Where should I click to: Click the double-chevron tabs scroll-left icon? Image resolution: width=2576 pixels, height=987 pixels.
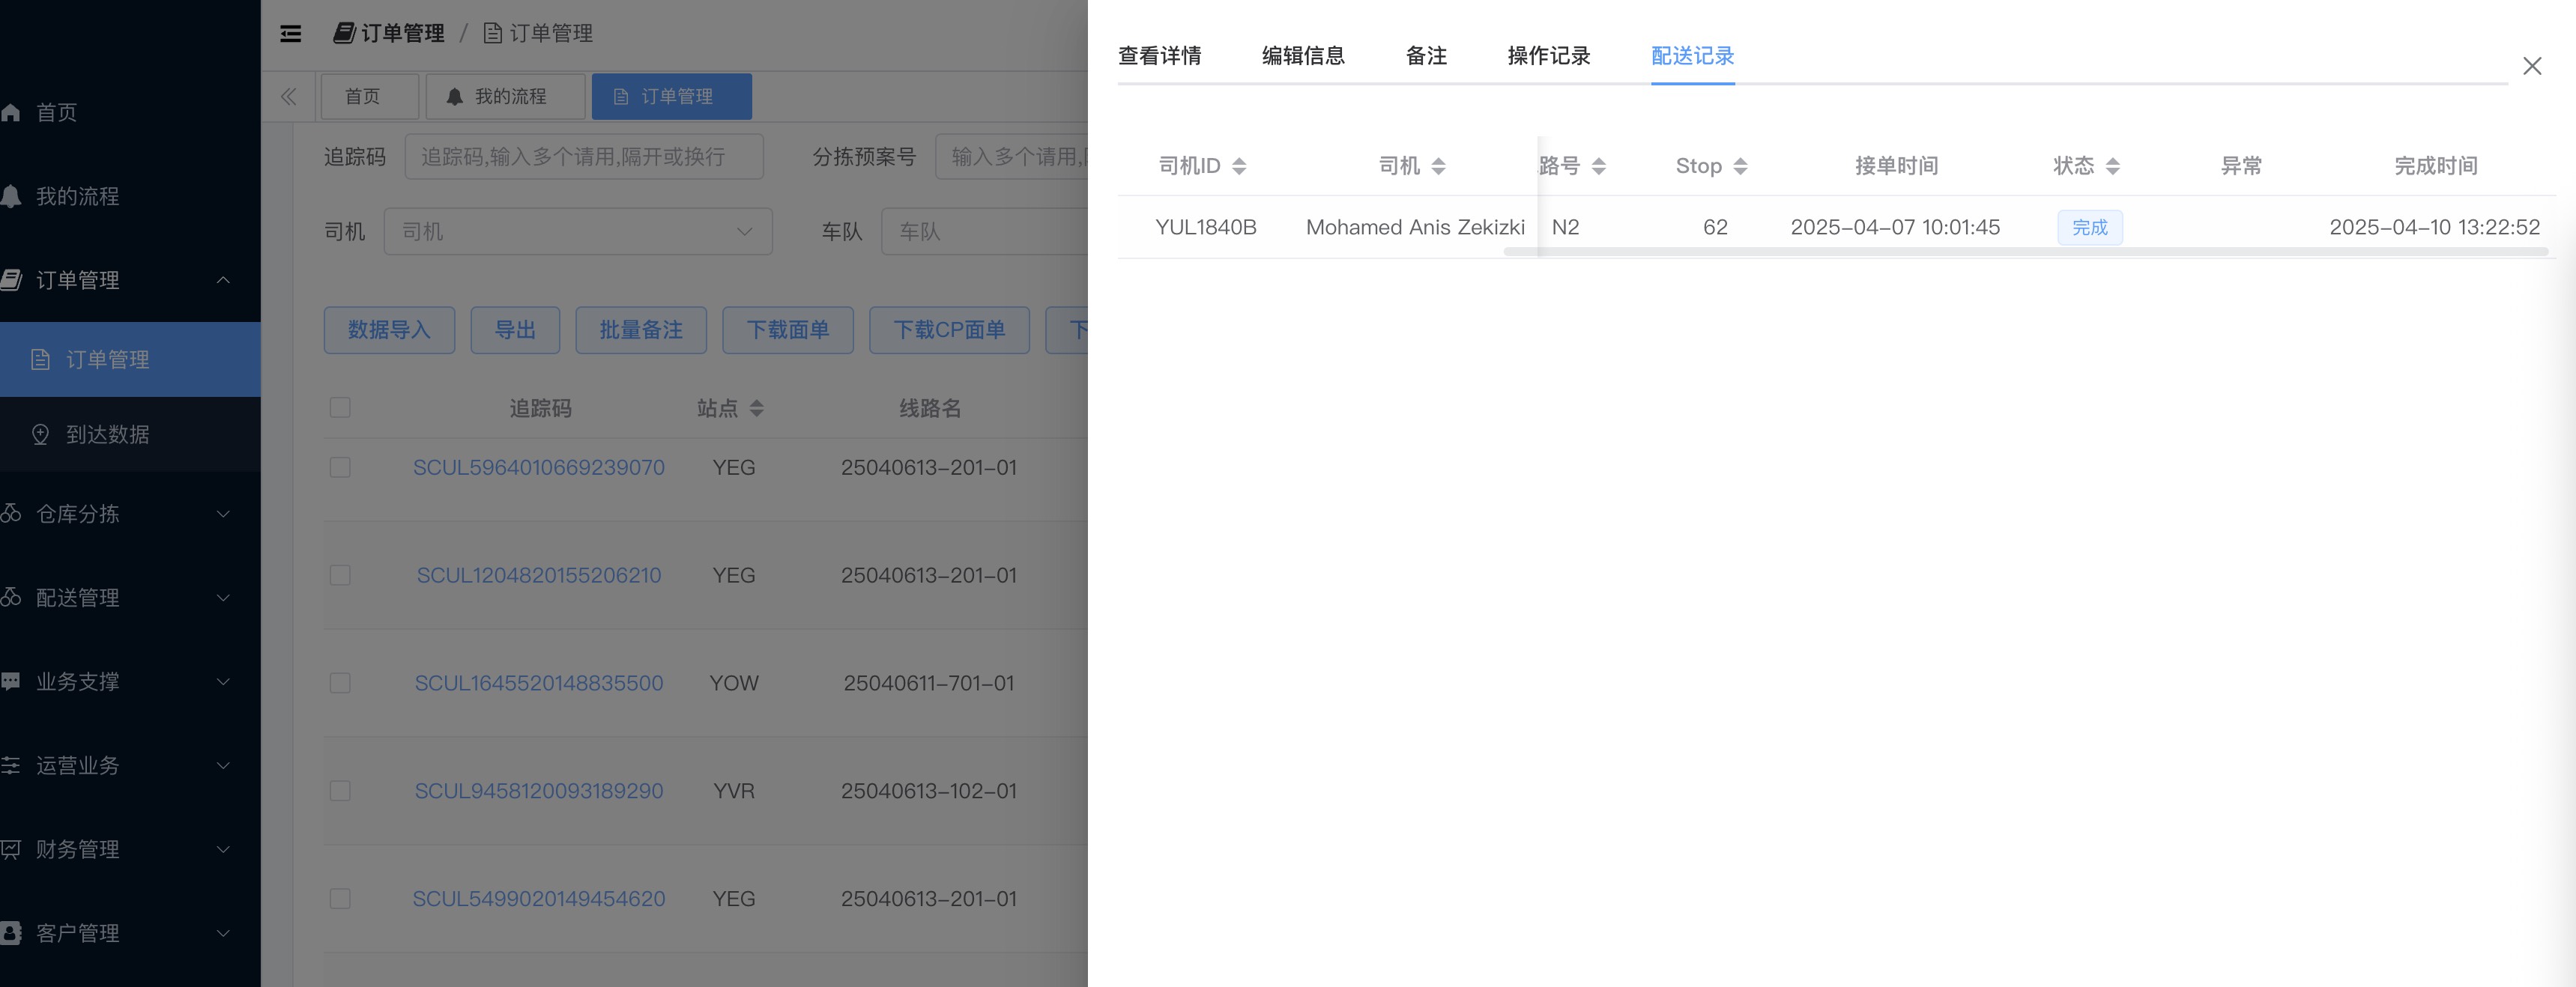[x=288, y=97]
